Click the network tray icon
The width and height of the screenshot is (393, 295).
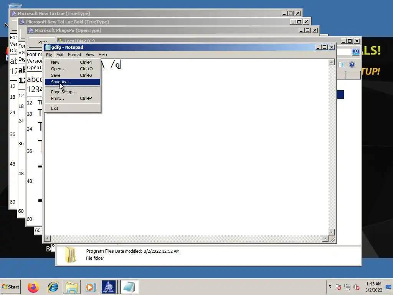point(347,287)
